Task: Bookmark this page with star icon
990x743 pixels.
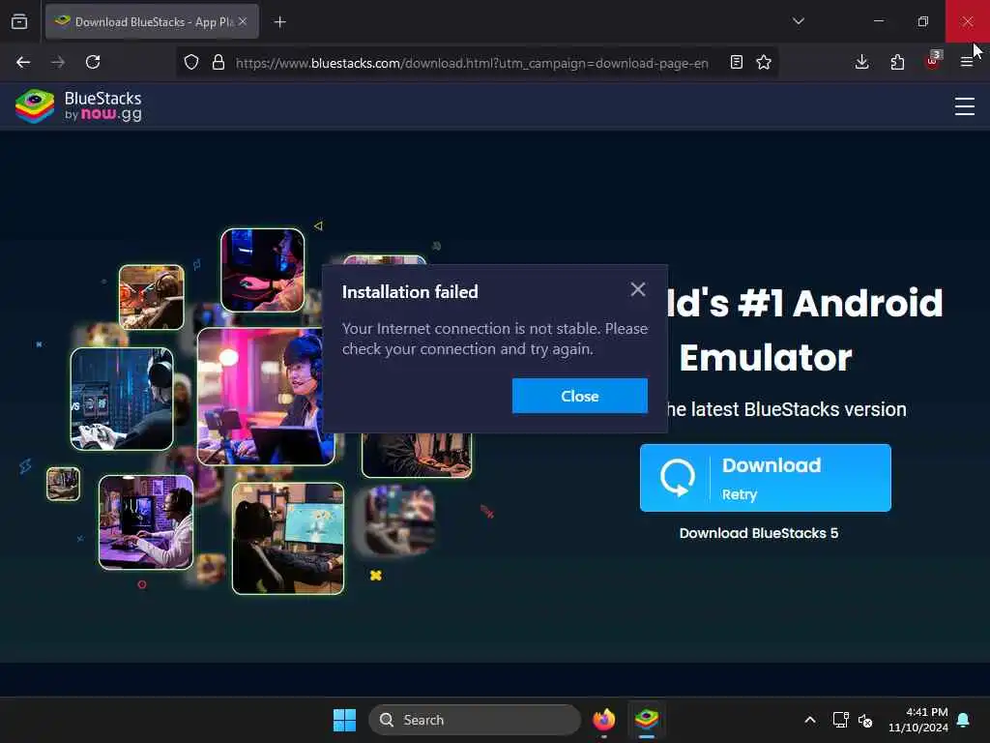Action: (764, 62)
